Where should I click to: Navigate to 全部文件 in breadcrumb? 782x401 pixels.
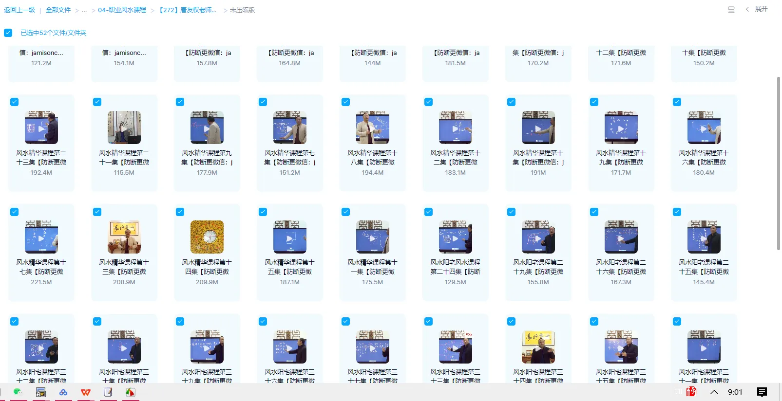58,10
